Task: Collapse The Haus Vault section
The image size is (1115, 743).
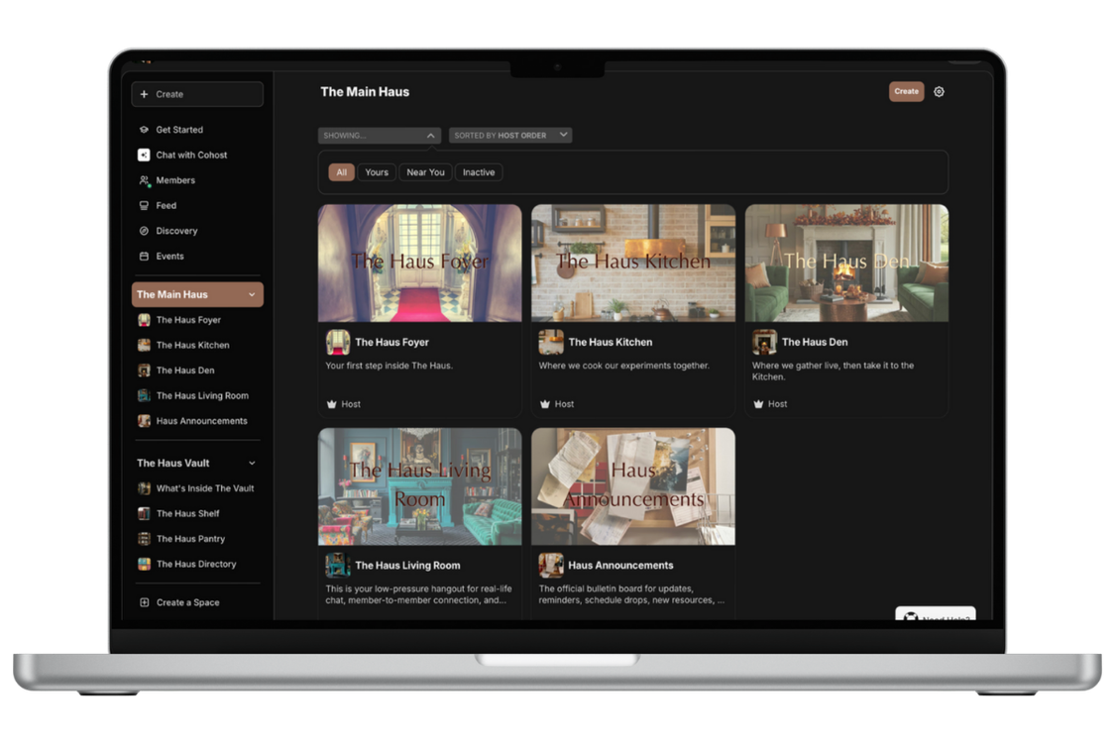Action: point(252,463)
